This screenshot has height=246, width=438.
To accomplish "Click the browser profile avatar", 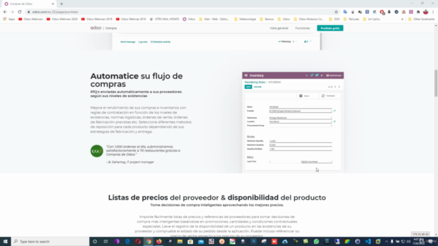I will pyautogui.click(x=426, y=12).
